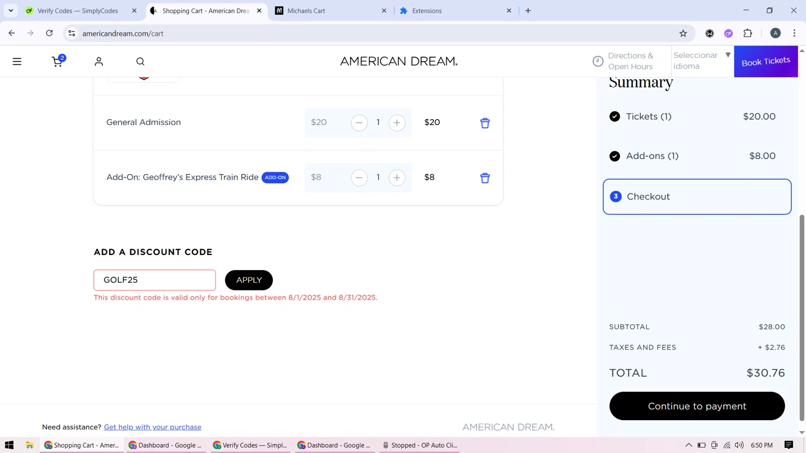The width and height of the screenshot is (806, 453).
Task: Click Continue to payment
Action: click(x=697, y=406)
